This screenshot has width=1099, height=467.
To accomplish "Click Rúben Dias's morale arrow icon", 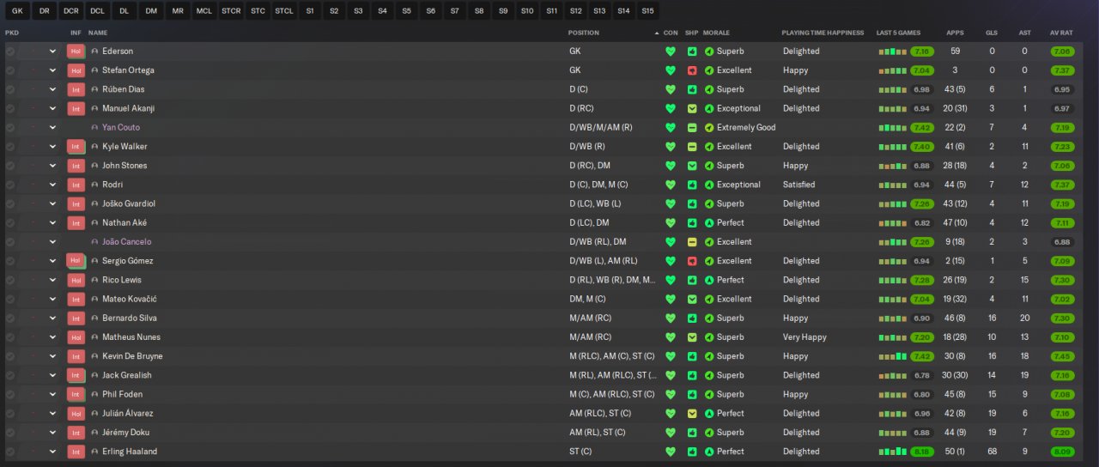I will pos(709,89).
